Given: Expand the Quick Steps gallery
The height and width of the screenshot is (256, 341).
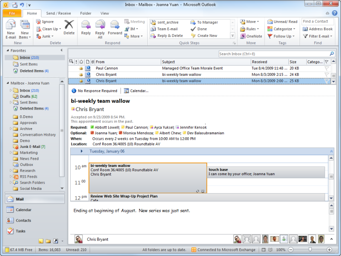Looking at the screenshot, I should click(x=232, y=36).
